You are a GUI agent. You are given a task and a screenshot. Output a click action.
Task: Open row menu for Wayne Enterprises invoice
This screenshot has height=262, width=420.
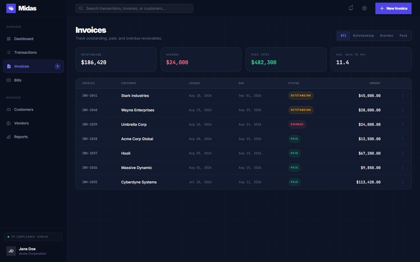pyautogui.click(x=402, y=110)
